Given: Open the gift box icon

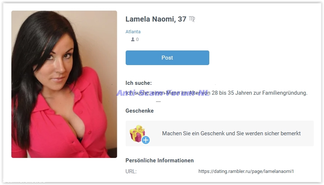Looking at the screenshot, I should (x=137, y=133).
